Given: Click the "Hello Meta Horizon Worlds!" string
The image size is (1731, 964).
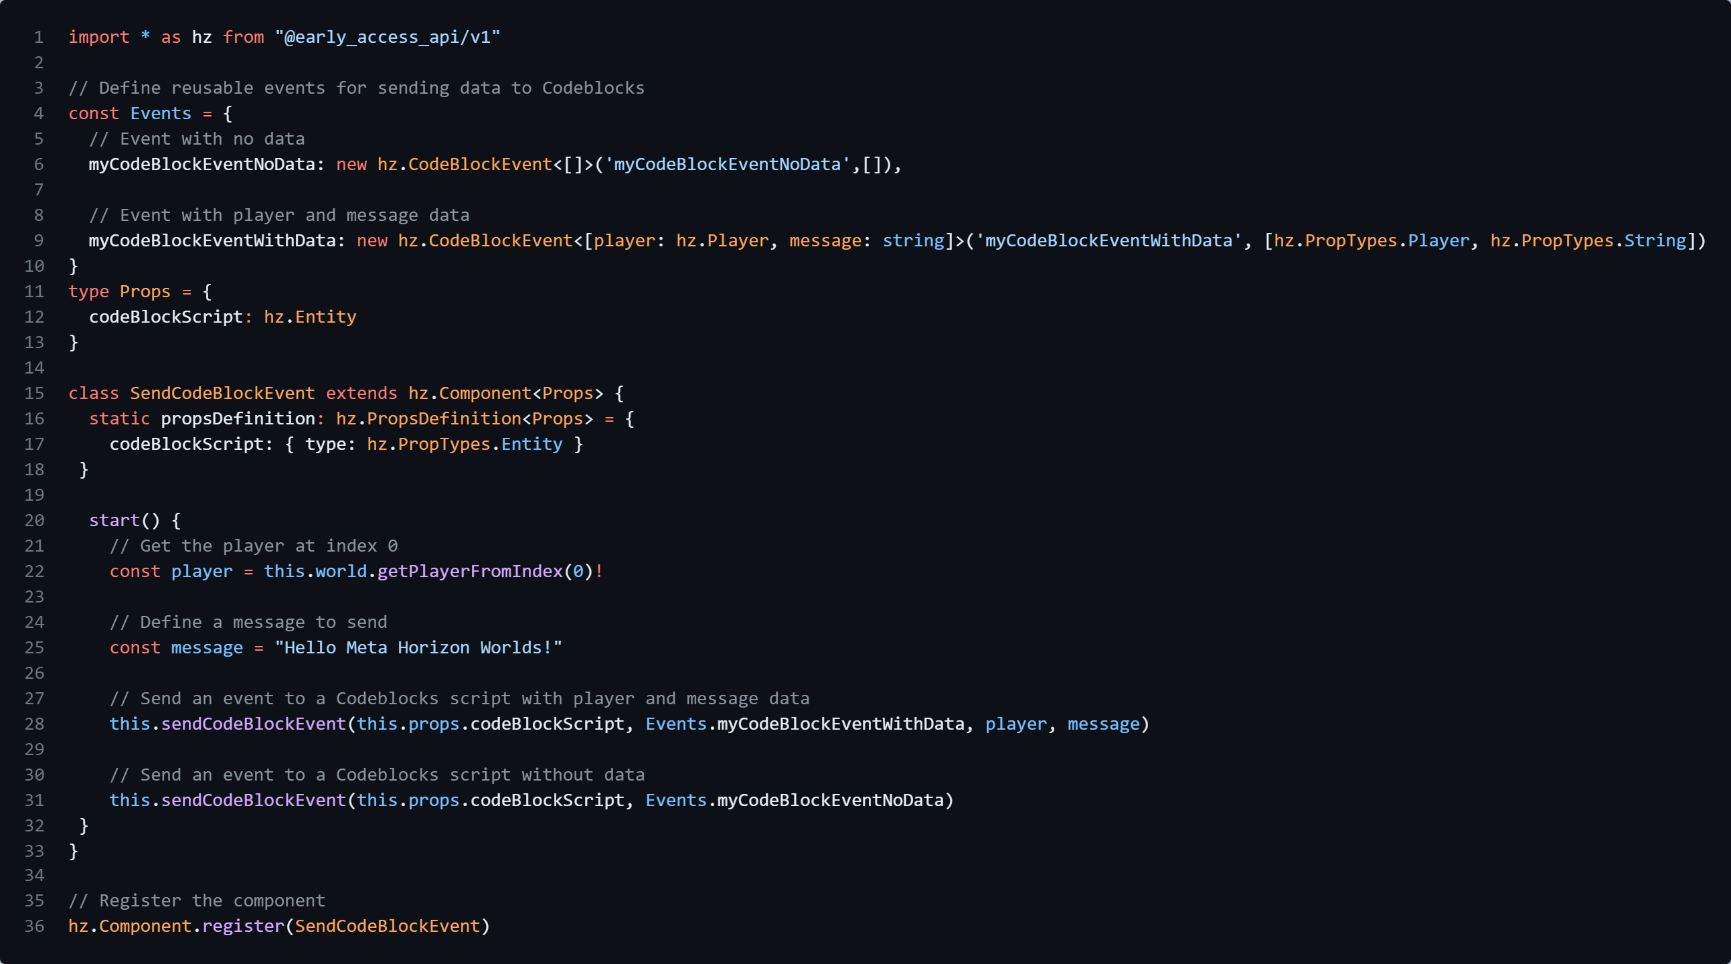Looking at the screenshot, I should click(x=418, y=648).
